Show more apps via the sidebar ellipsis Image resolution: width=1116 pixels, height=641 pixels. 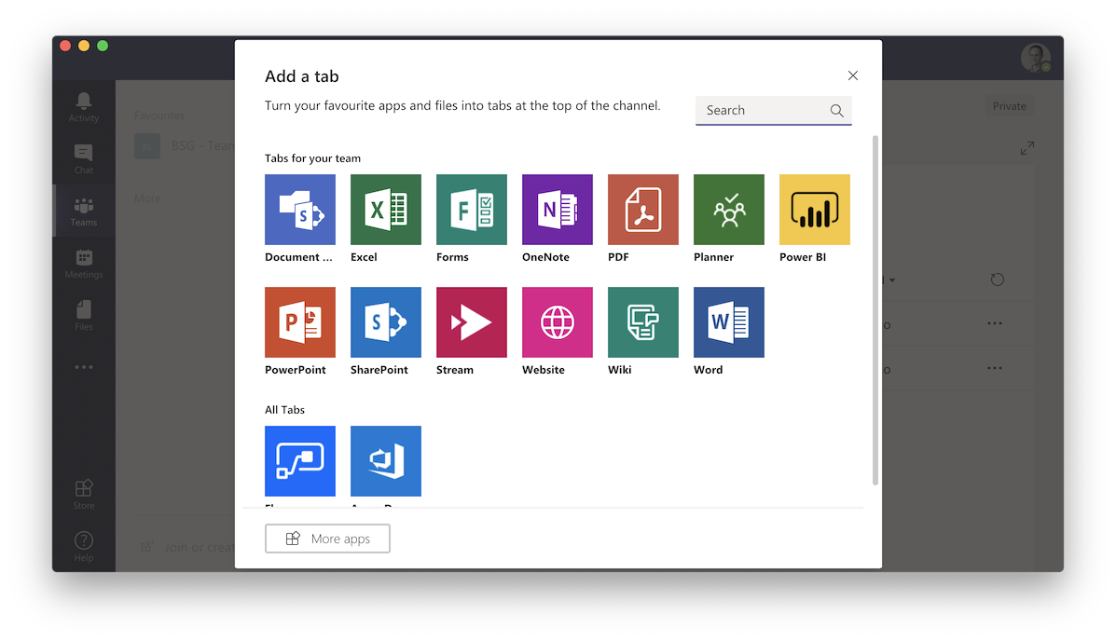coord(84,367)
